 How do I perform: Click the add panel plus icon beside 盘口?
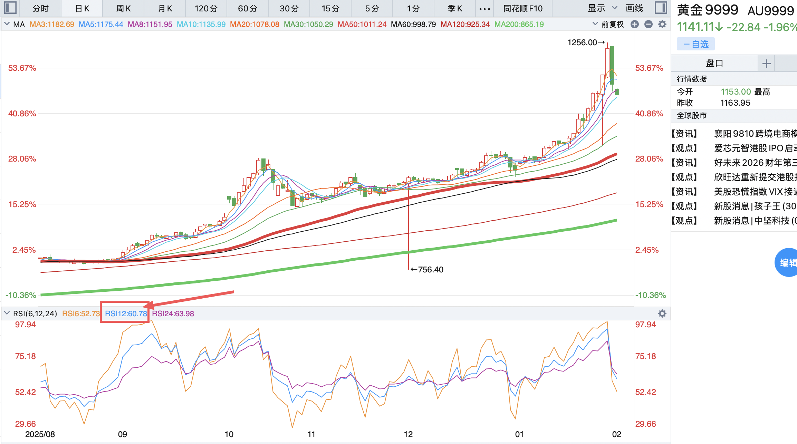pyautogui.click(x=766, y=64)
